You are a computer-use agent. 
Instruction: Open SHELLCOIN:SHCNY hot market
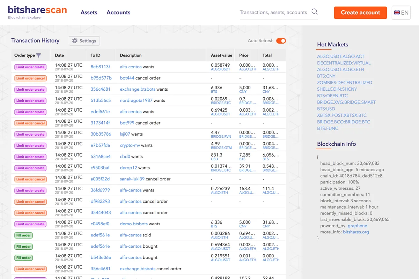pyautogui.click(x=337, y=89)
